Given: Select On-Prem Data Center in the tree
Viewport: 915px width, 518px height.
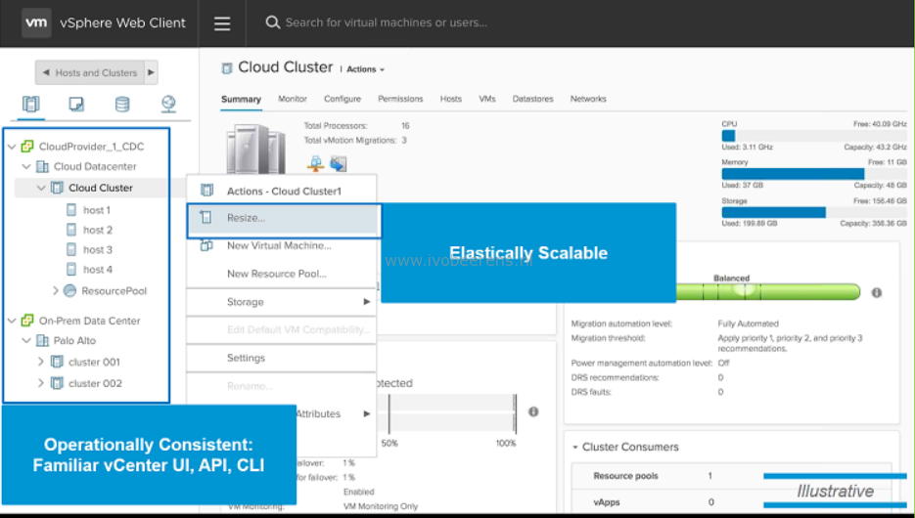Looking at the screenshot, I should [x=89, y=321].
